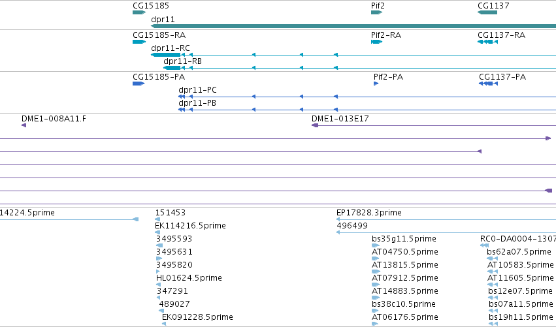Select the bs62a07.5prime EST
This screenshot has height=327, width=556.
519,252
